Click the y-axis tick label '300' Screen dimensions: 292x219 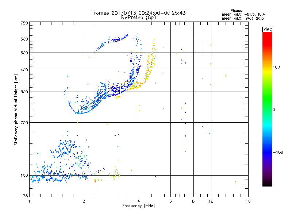pos(24,92)
